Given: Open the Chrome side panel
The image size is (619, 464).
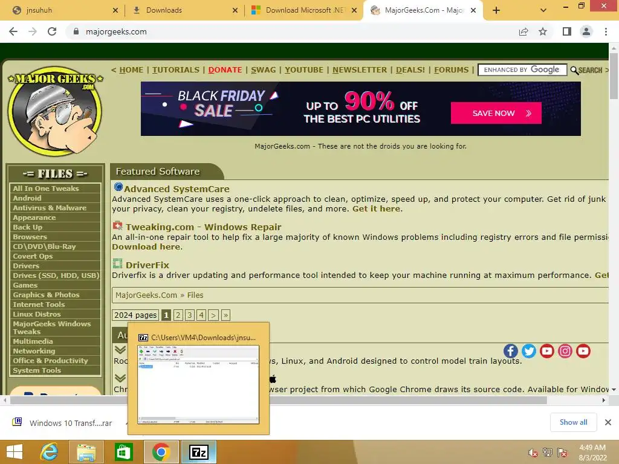Looking at the screenshot, I should (567, 31).
